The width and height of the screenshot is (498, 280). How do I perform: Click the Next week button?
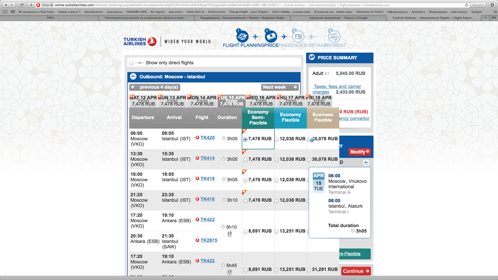280,87
